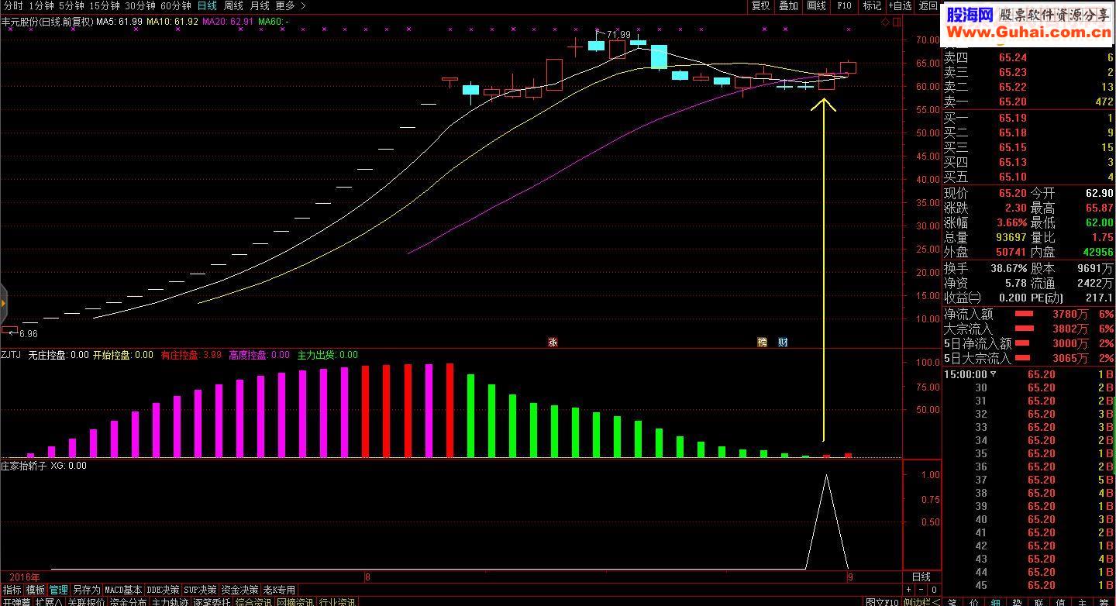
Task: Choose the 老K专用 template
Action: [x=280, y=590]
